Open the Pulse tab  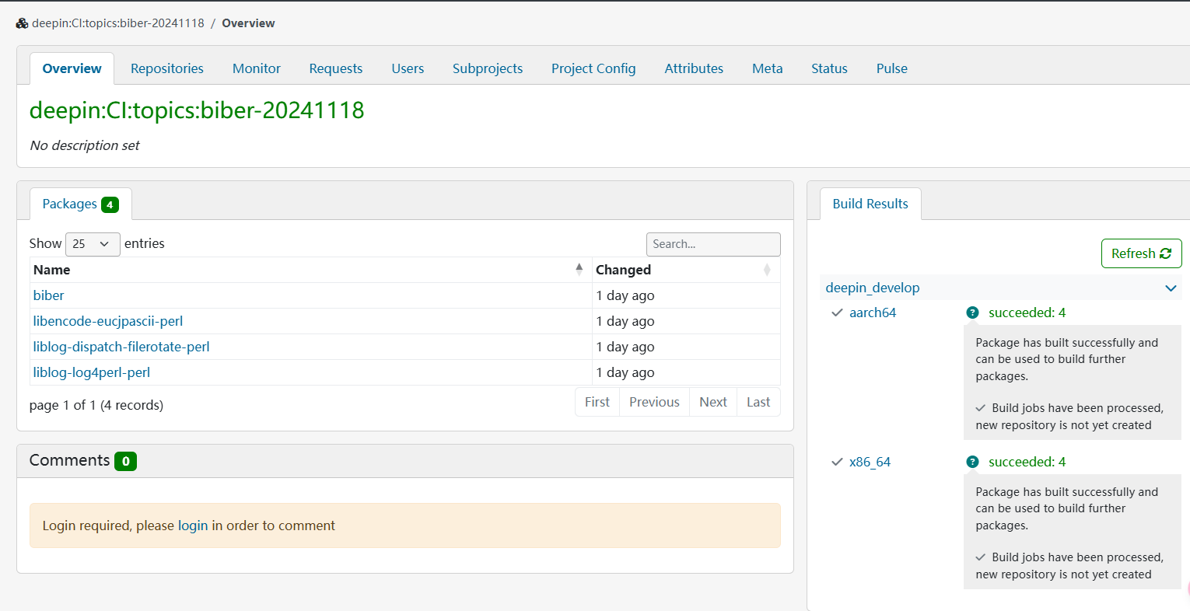click(x=891, y=68)
